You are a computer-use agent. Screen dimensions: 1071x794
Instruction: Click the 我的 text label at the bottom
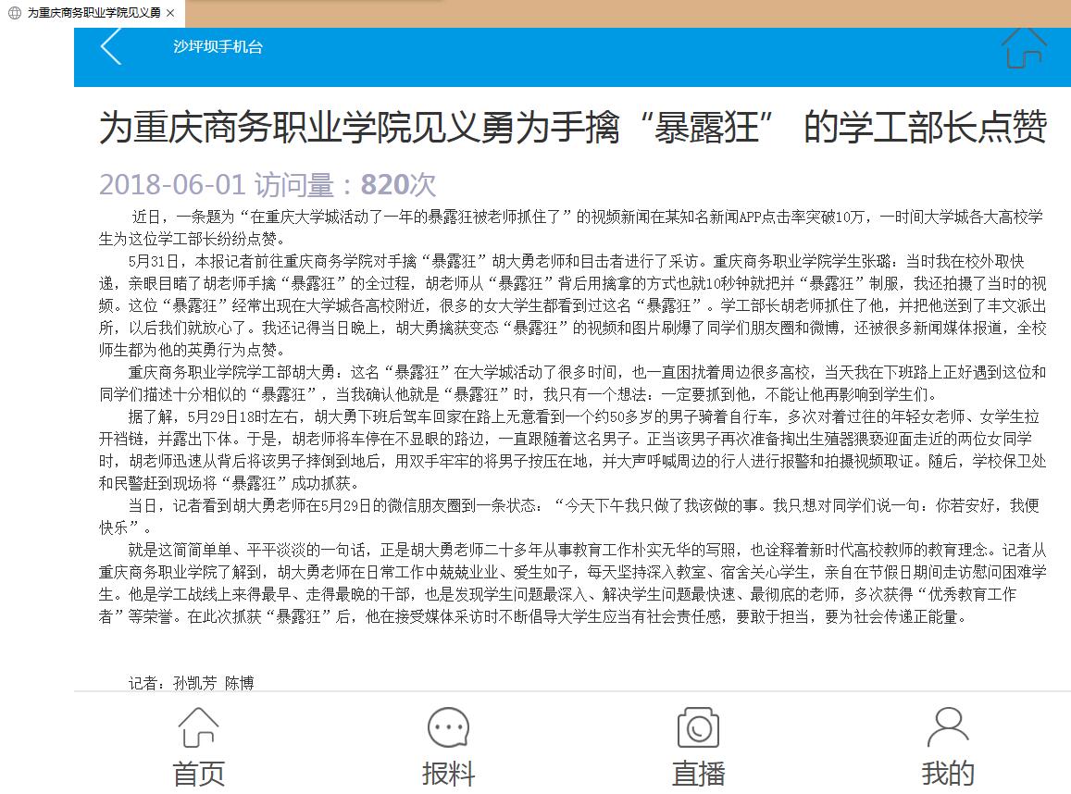click(x=948, y=774)
